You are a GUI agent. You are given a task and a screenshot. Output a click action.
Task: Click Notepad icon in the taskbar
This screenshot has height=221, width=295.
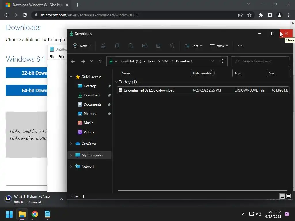(x=48, y=214)
